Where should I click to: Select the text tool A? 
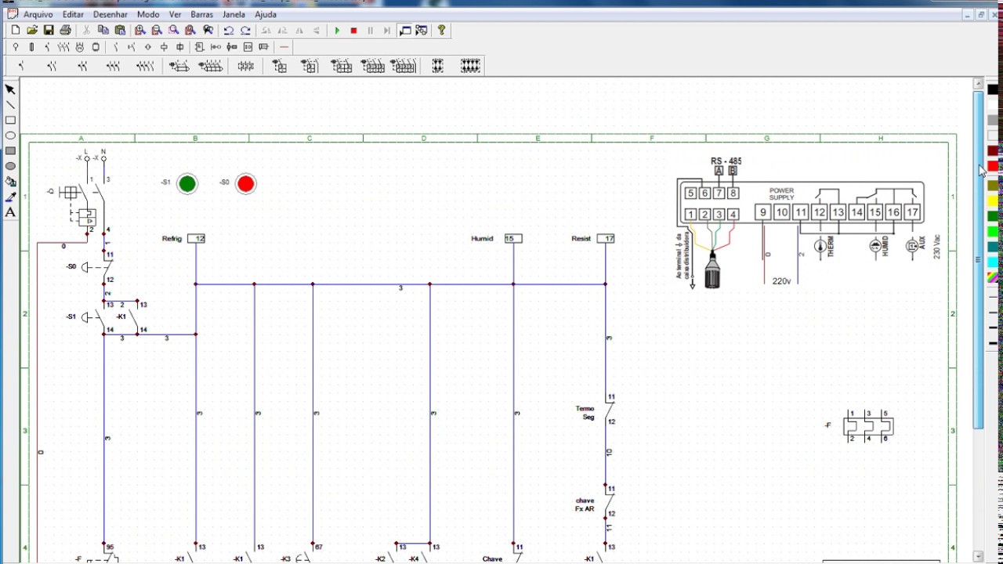click(x=10, y=212)
